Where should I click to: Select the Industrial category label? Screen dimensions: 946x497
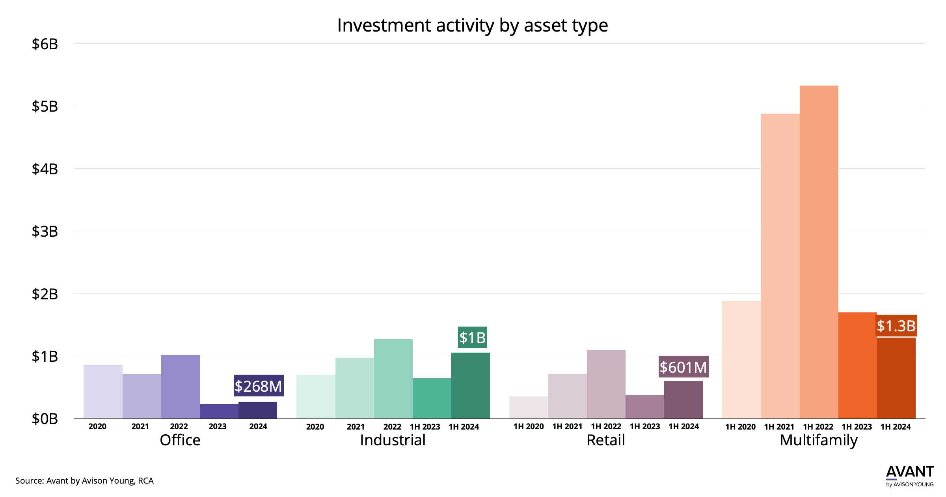coord(393,440)
